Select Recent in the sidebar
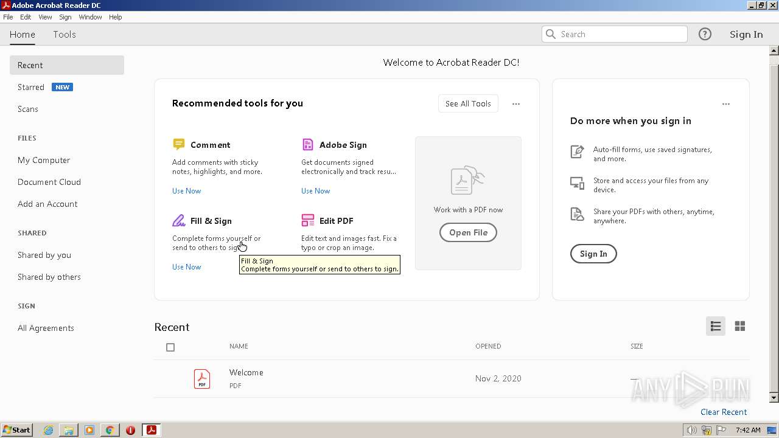Screen dimensions: 779x438 point(67,65)
